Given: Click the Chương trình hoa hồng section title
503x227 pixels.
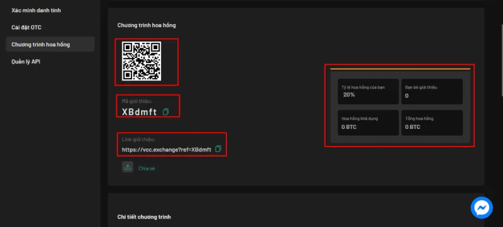Looking at the screenshot, I should pos(146,25).
